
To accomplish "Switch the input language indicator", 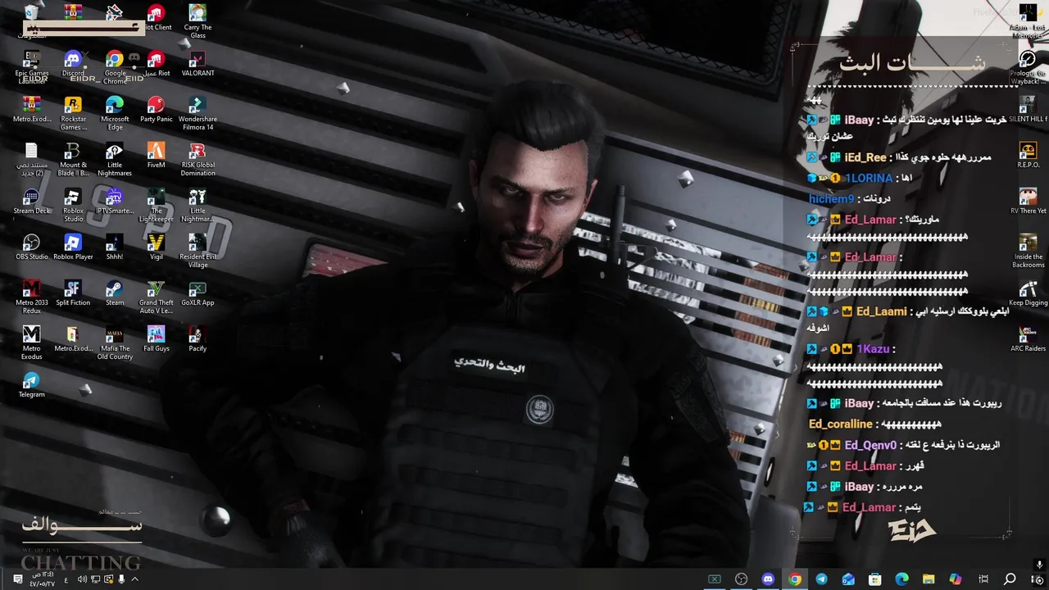I will [x=66, y=579].
